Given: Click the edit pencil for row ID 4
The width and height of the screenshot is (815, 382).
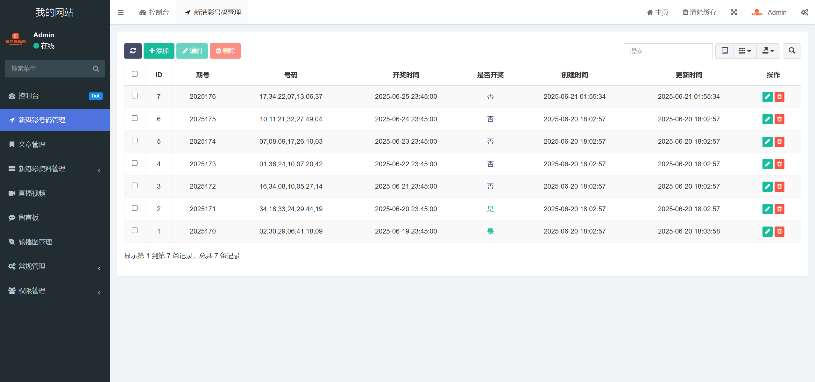Looking at the screenshot, I should [767, 164].
